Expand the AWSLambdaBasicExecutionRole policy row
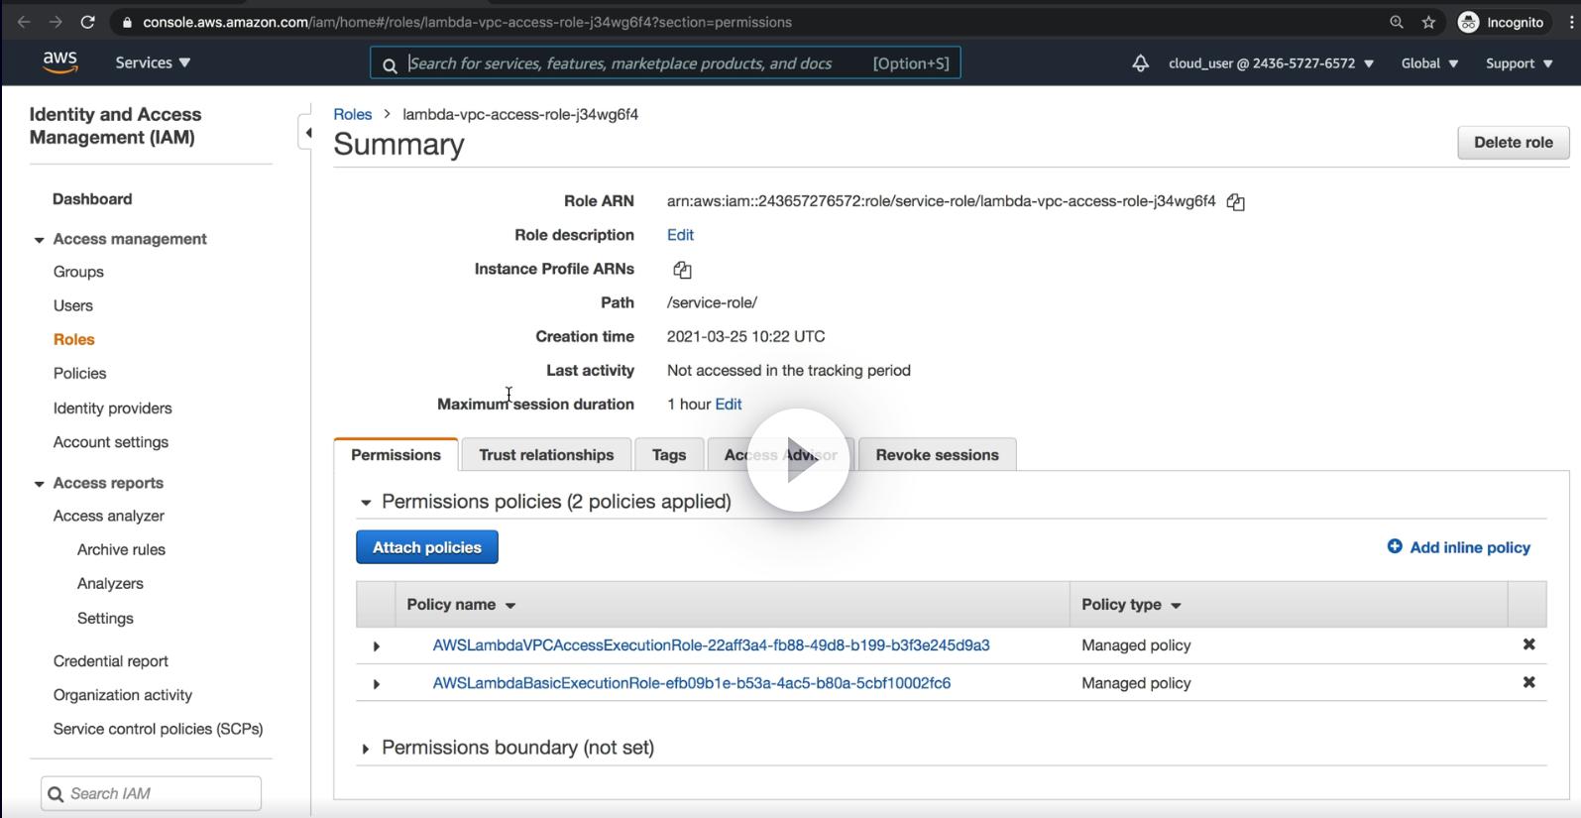 pyautogui.click(x=377, y=684)
